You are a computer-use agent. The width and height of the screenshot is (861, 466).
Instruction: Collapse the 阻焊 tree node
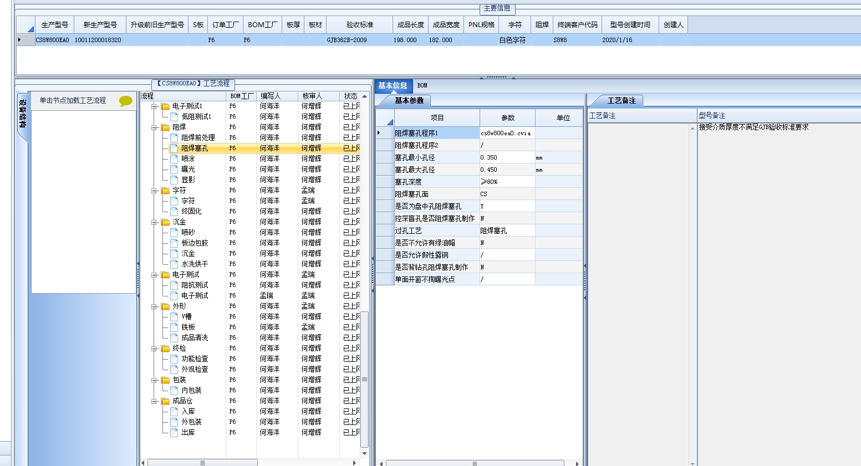pos(155,127)
